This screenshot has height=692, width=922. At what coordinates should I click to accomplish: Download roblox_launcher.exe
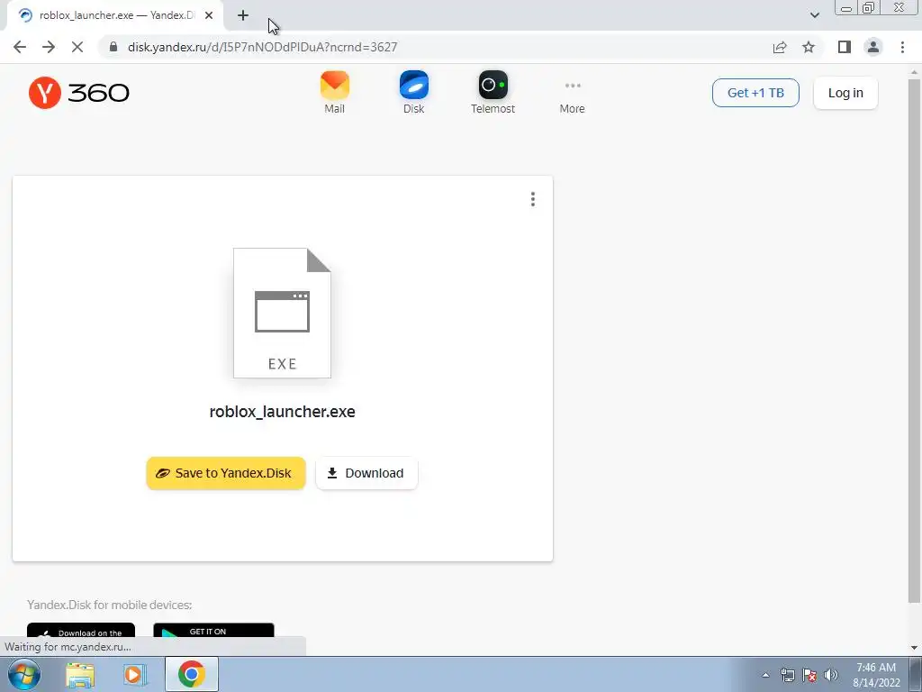pos(366,473)
